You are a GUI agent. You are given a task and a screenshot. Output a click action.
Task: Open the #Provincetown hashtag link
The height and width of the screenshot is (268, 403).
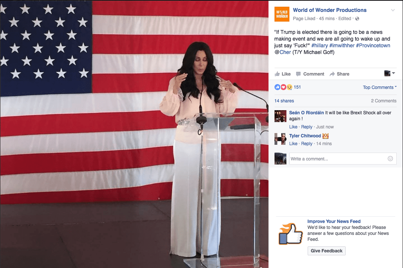(373, 45)
